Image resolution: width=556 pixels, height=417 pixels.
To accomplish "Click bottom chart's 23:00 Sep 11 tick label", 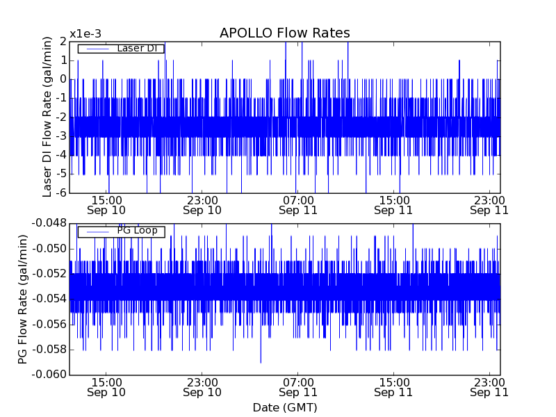I will point(489,387).
